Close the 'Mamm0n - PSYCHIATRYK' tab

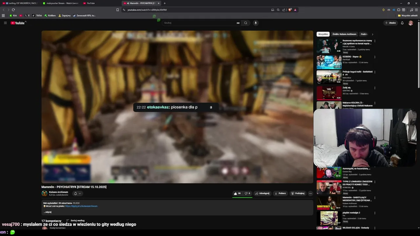click(x=158, y=3)
